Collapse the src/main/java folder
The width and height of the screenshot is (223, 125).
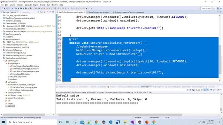[x=4, y=61]
